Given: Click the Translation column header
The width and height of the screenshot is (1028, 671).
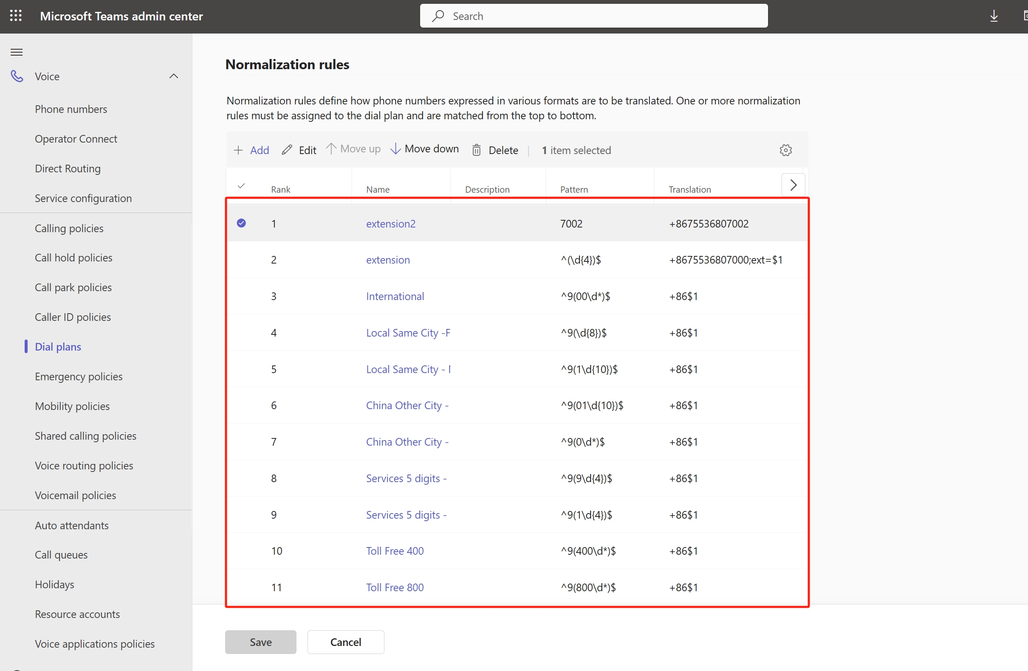Looking at the screenshot, I should pos(690,189).
